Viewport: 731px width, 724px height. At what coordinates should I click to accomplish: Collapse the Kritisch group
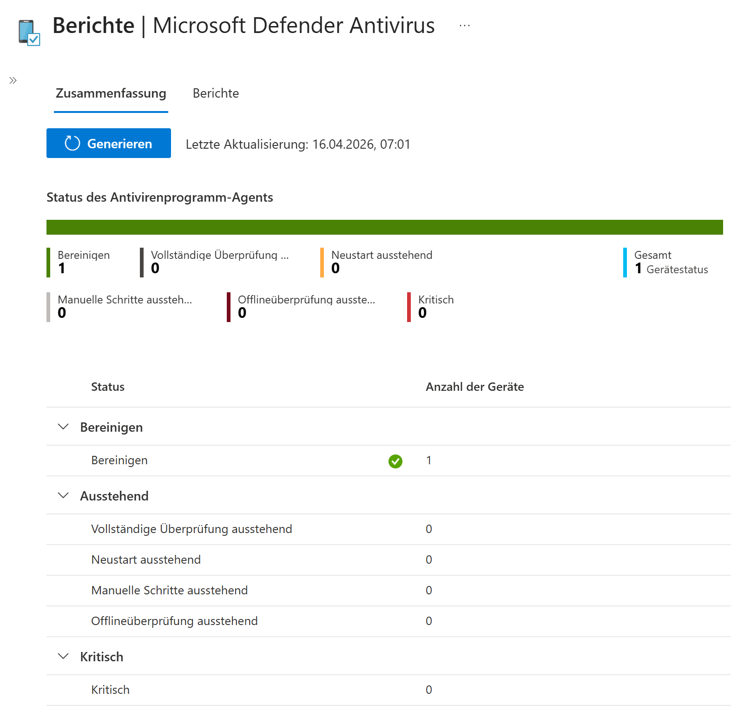(x=63, y=656)
